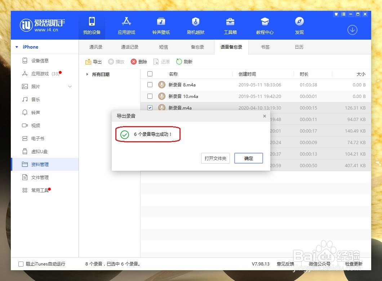Click the 刷新 refresh toolbar icon
Image resolution: width=382 pixels, height=281 pixels.
click(x=184, y=62)
